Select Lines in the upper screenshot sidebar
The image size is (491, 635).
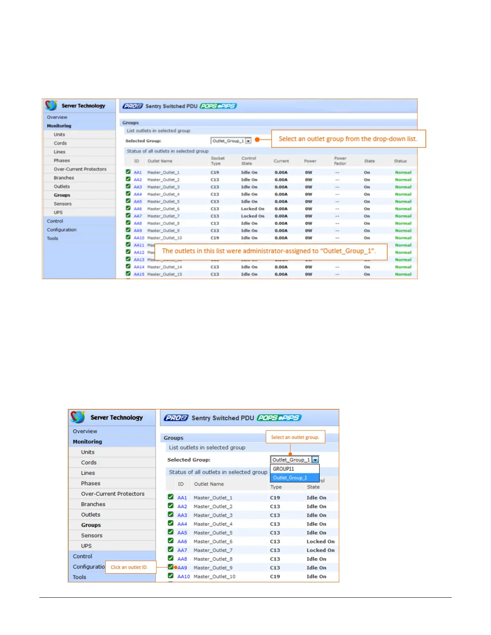point(59,152)
